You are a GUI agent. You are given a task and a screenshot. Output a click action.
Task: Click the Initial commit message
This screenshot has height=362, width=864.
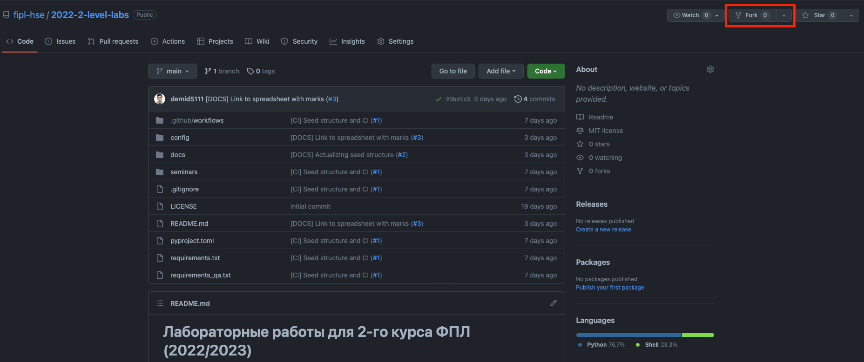coord(310,206)
